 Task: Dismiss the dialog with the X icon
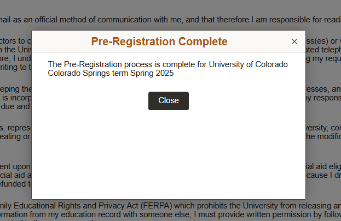tap(294, 41)
